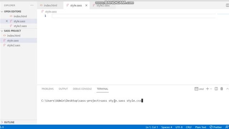Image resolution: width=229 pixels, height=129 pixels.
Task: Go to line via Ln 1, Col 1
Action: tap(152, 127)
